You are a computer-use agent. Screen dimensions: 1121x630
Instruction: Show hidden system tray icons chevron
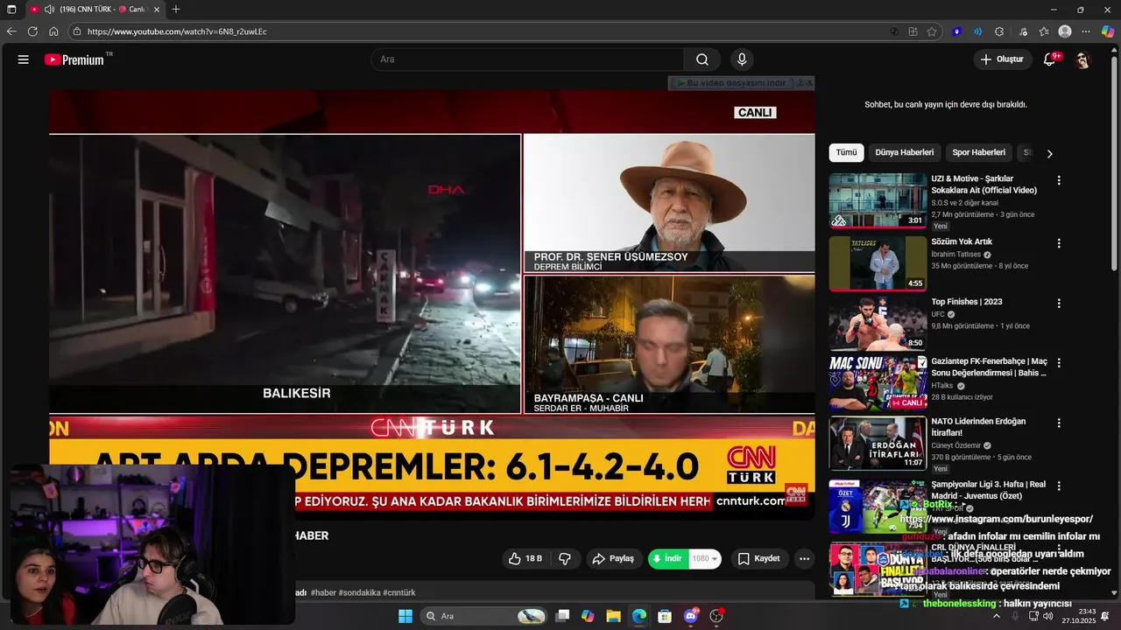click(x=996, y=616)
